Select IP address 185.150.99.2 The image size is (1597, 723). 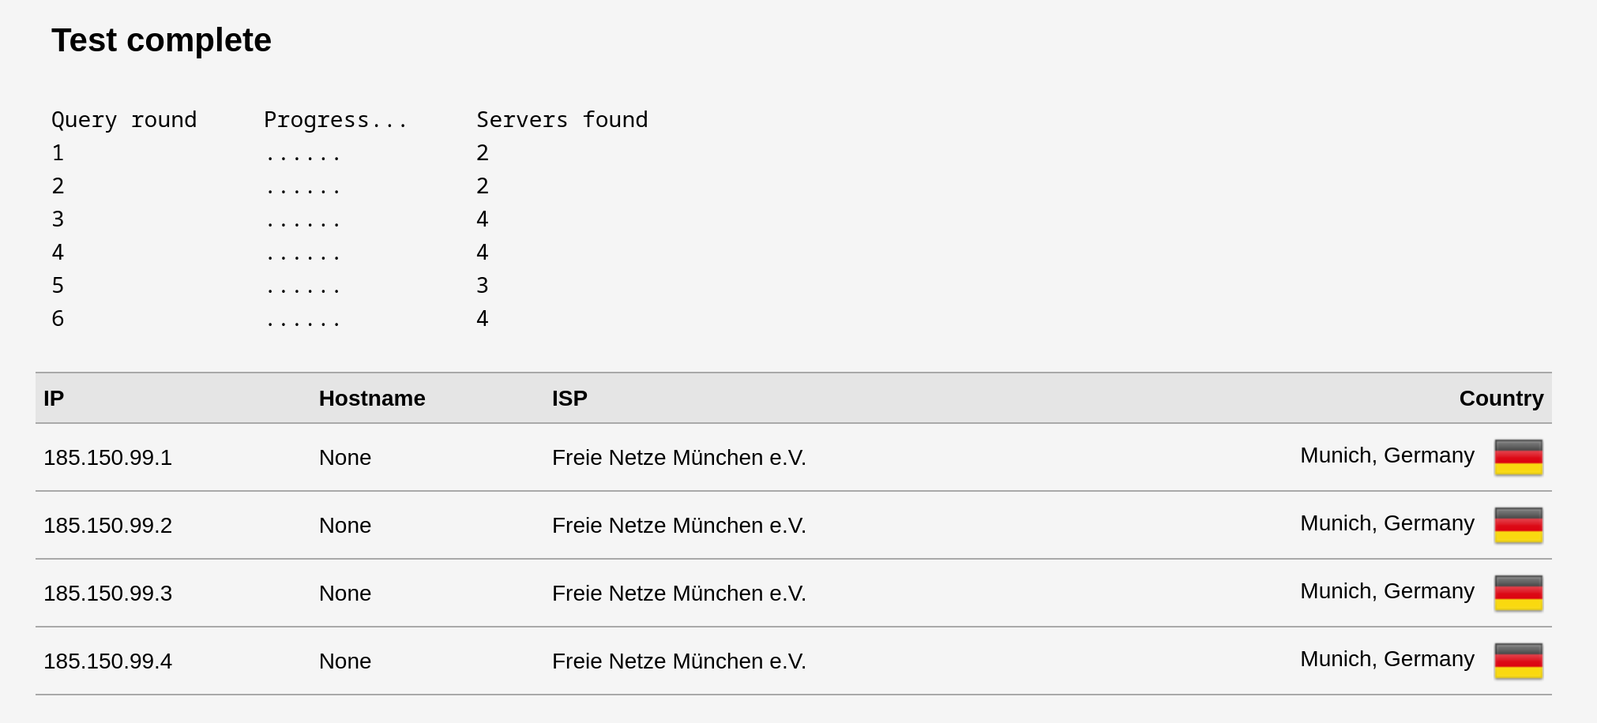[107, 526]
